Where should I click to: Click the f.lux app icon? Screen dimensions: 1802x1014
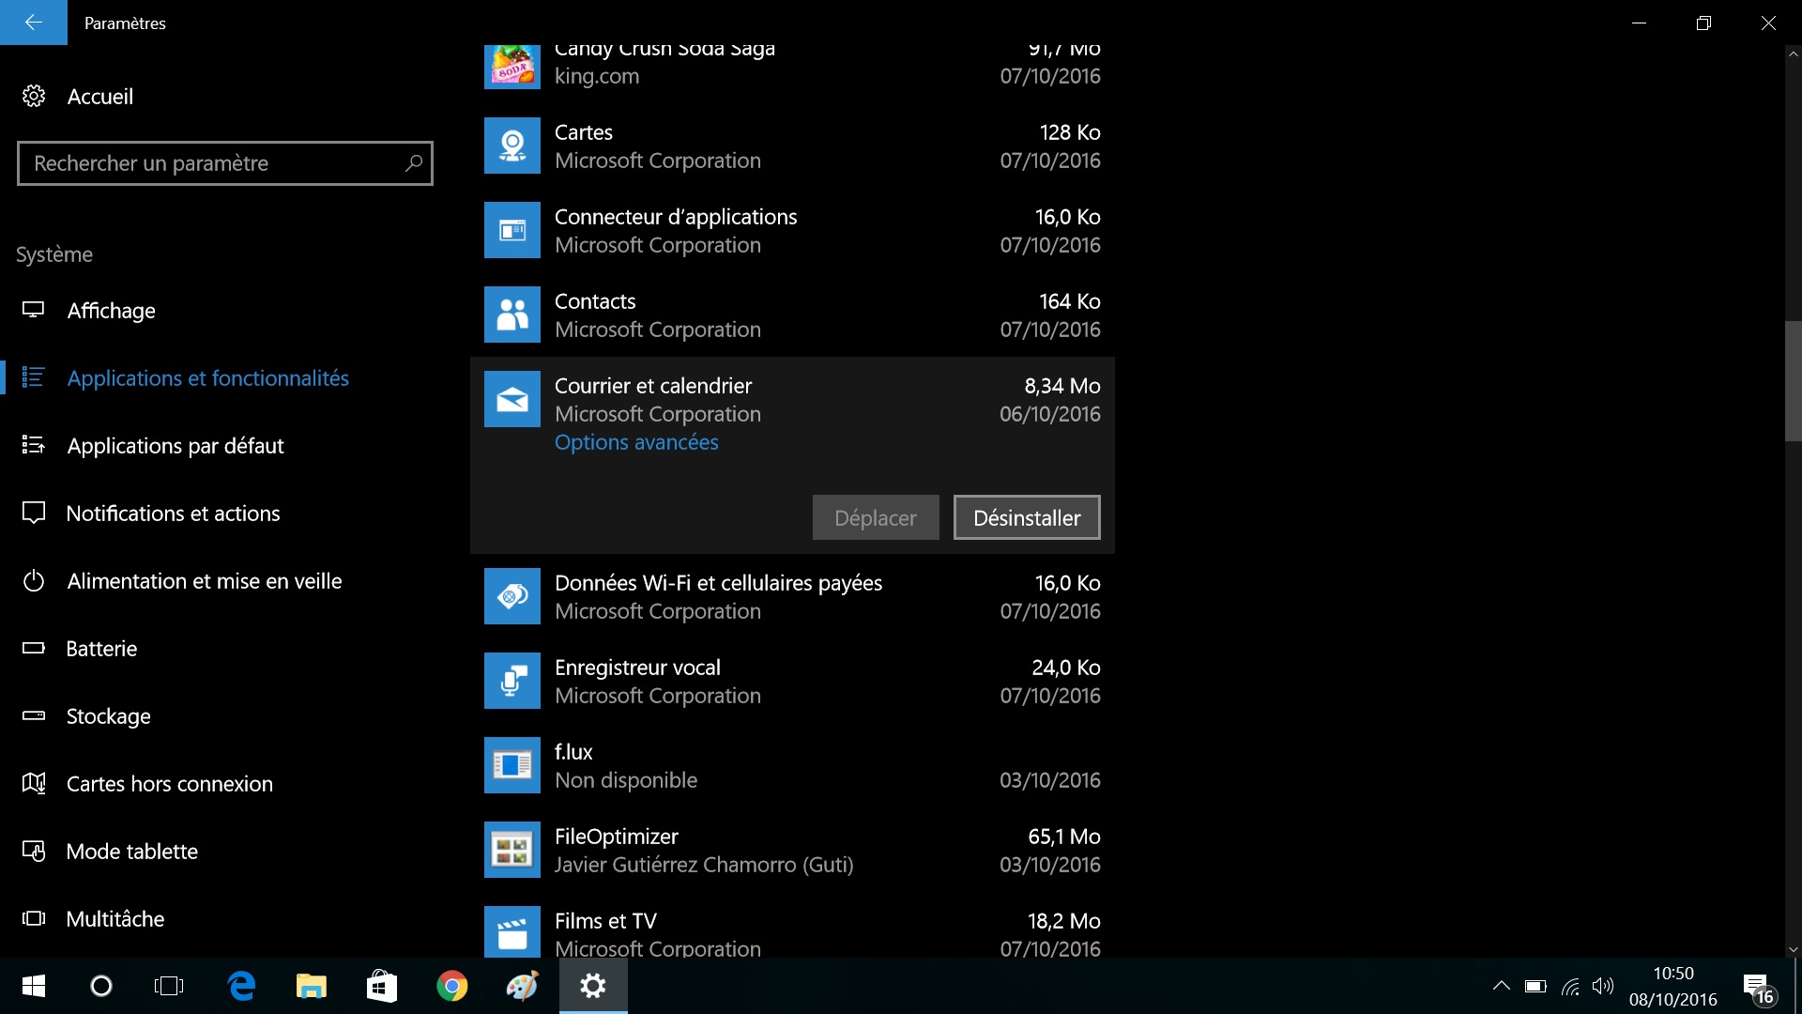click(x=512, y=765)
